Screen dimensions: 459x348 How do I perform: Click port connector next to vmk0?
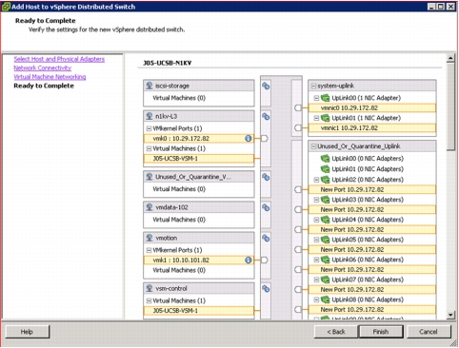[x=264, y=139]
